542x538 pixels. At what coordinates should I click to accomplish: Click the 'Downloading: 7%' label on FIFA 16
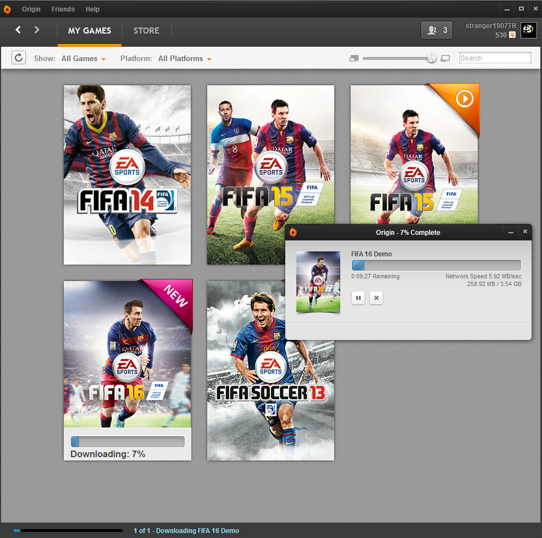coord(108,454)
